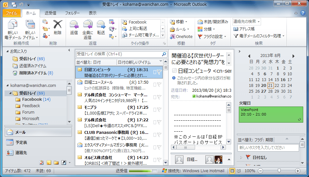Switch to the Send/Receive (送受信) tab
Screen dimensions: 309x177
(50, 13)
